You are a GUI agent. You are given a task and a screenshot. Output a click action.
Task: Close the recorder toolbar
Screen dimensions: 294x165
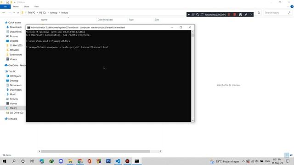[251, 15]
